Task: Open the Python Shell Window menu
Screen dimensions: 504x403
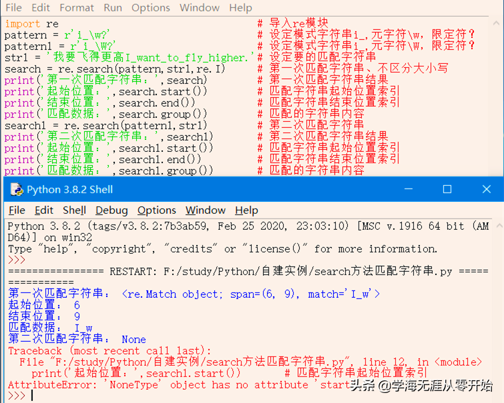Action: [206, 210]
